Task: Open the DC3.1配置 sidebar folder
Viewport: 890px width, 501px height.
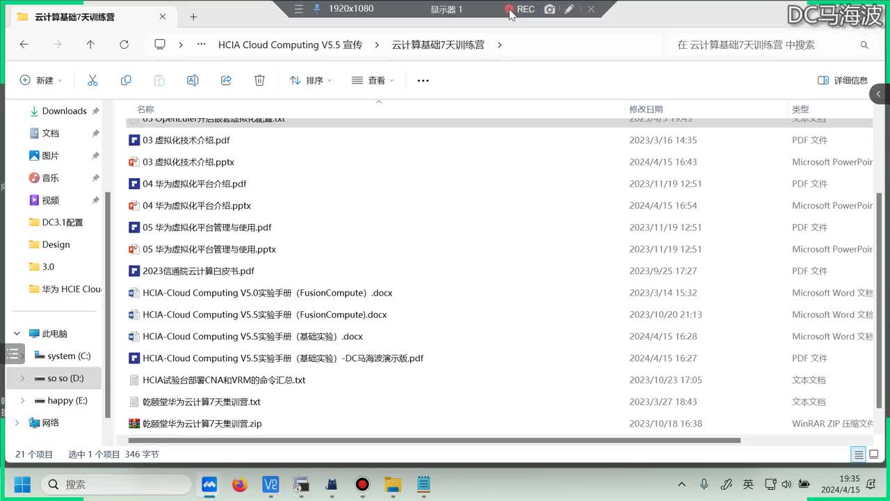Action: (63, 223)
